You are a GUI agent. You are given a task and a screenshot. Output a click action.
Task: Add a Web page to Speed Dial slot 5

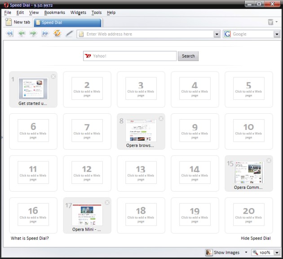click(x=249, y=89)
